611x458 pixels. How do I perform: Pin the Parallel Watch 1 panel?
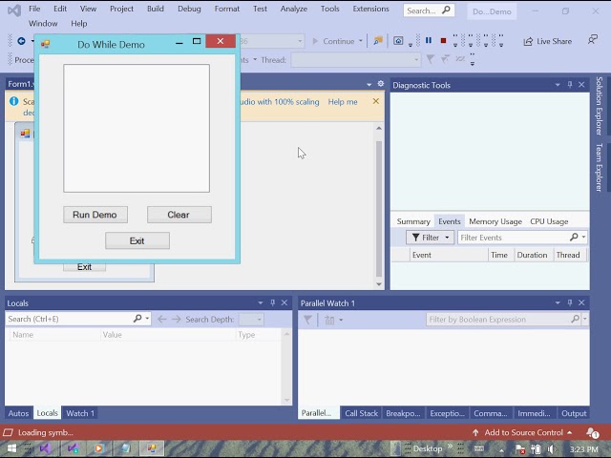click(570, 302)
